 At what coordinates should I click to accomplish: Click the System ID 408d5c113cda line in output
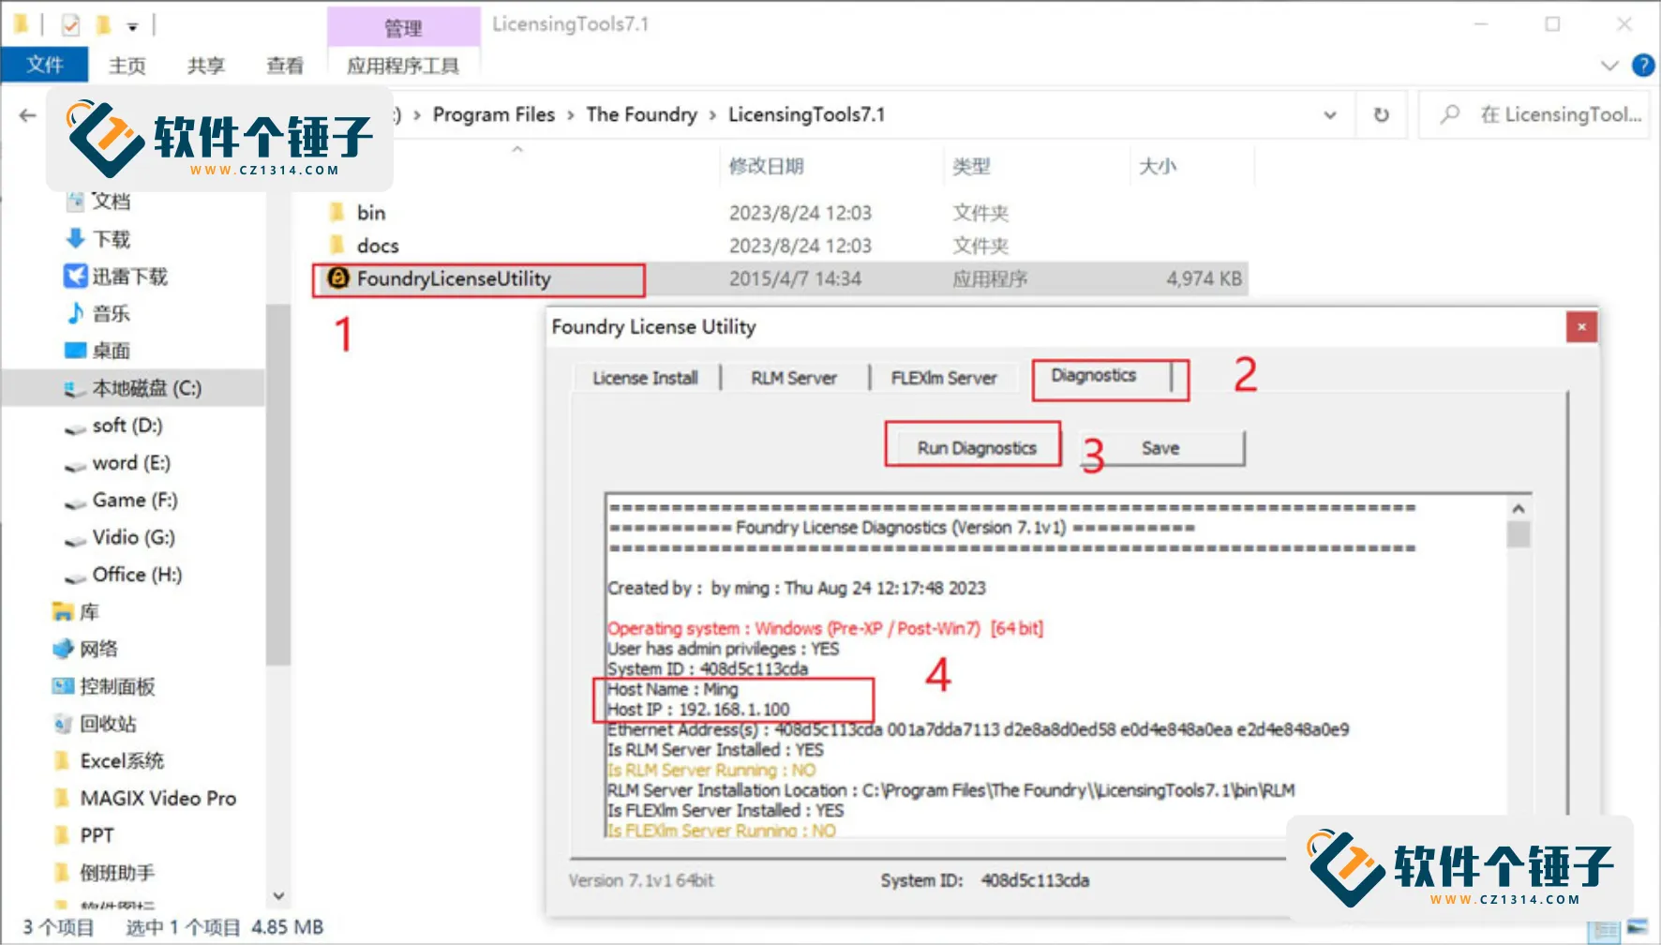coord(708,669)
